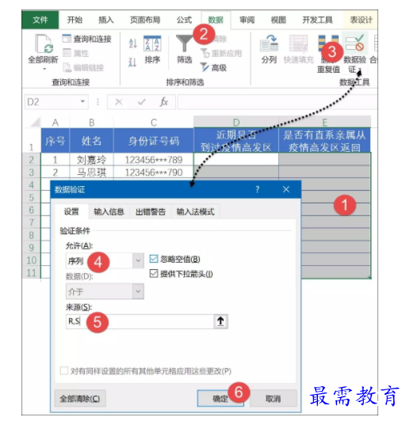Select Input Message (输入信息) dialog tab
The image size is (406, 421).
click(x=109, y=211)
